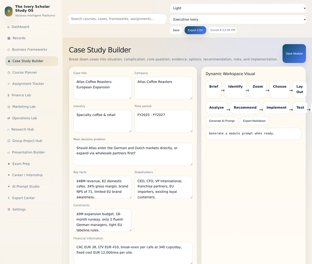Click the Time period field
The image size is (312, 264).
click(163, 121)
